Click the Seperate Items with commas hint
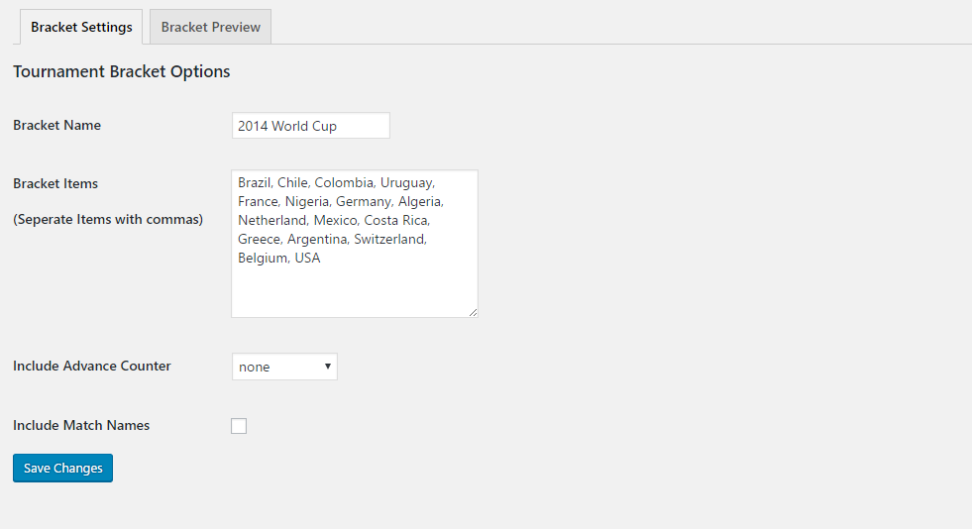972x529 pixels. click(108, 219)
